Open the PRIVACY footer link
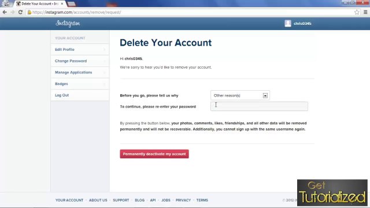 (x=183, y=200)
